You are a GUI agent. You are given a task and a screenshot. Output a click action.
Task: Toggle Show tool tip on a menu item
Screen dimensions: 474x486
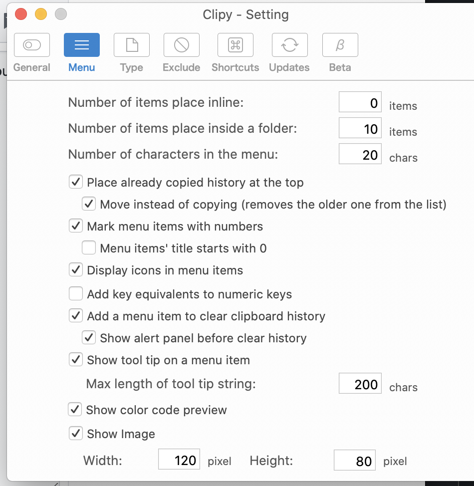pos(76,360)
